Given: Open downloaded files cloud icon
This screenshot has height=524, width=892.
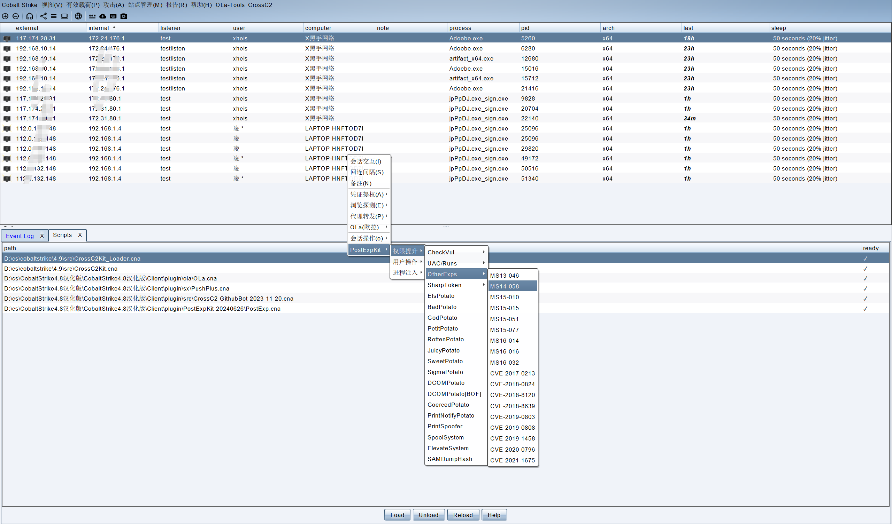Looking at the screenshot, I should (x=103, y=16).
